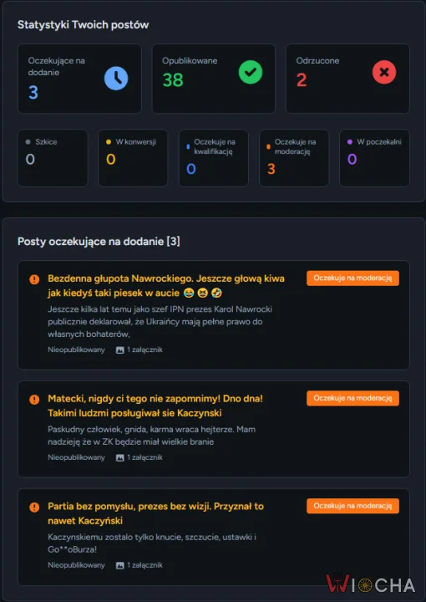Click warning icon beside Nawrockiego post
The height and width of the screenshot is (602, 426).
coord(34,279)
